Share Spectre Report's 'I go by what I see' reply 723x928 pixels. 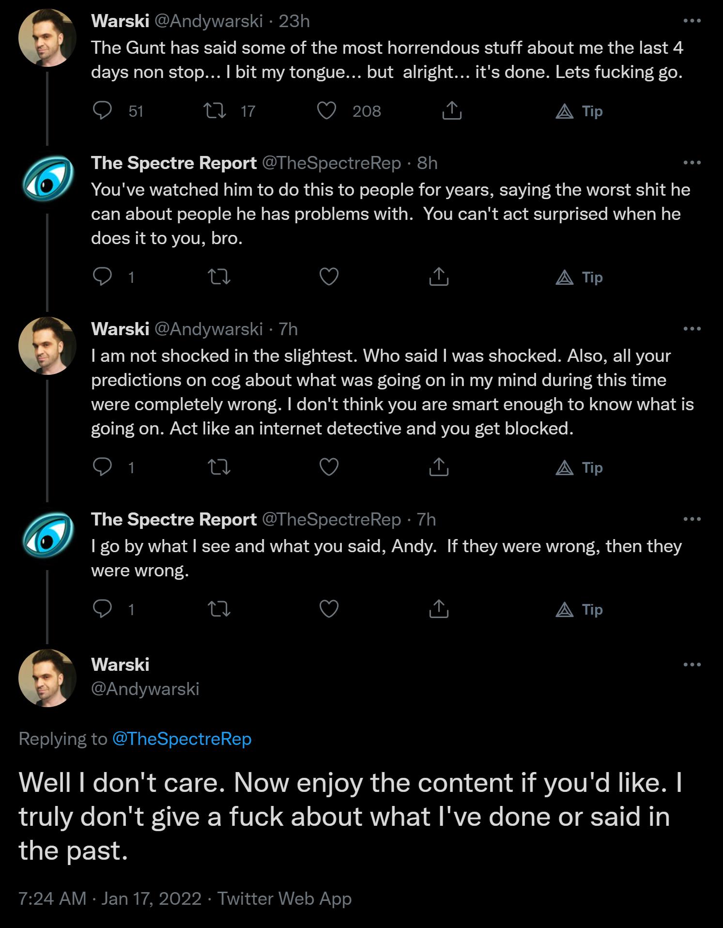(439, 609)
